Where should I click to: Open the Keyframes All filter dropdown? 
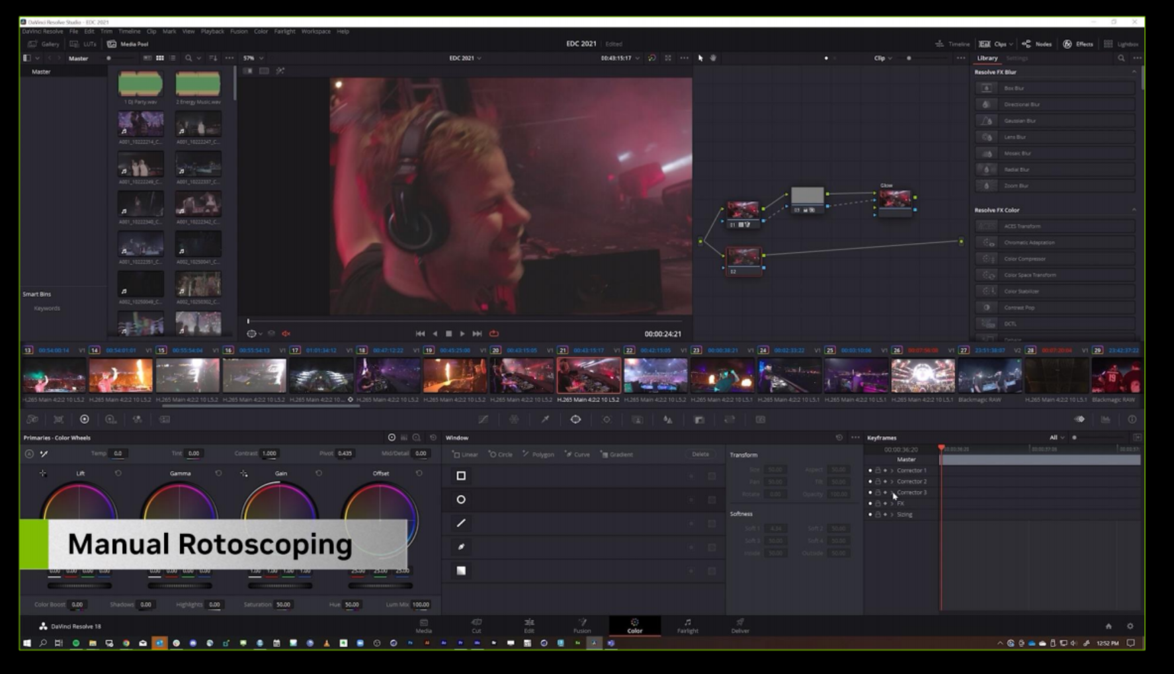coord(1057,438)
